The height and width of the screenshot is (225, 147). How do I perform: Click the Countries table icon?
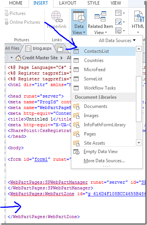click(x=76, y=60)
